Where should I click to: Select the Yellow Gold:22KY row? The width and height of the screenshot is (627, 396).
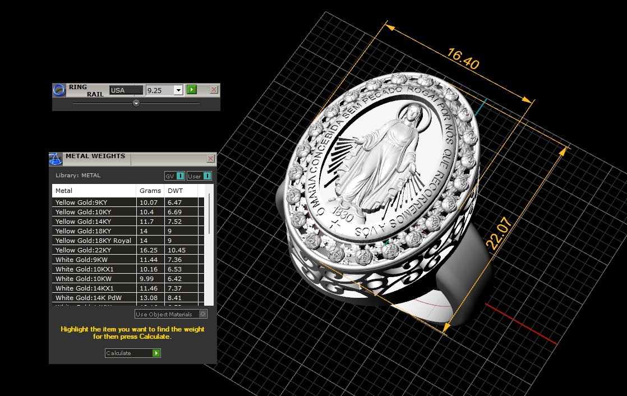tap(128, 250)
